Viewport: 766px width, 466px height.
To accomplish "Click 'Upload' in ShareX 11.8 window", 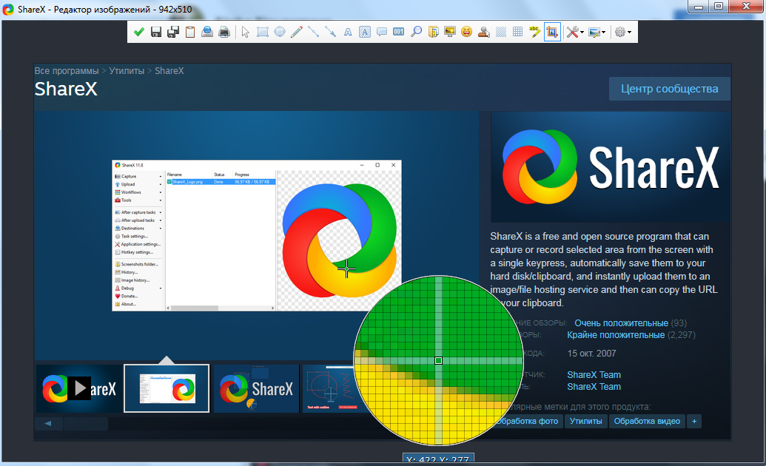I will pyautogui.click(x=128, y=184).
